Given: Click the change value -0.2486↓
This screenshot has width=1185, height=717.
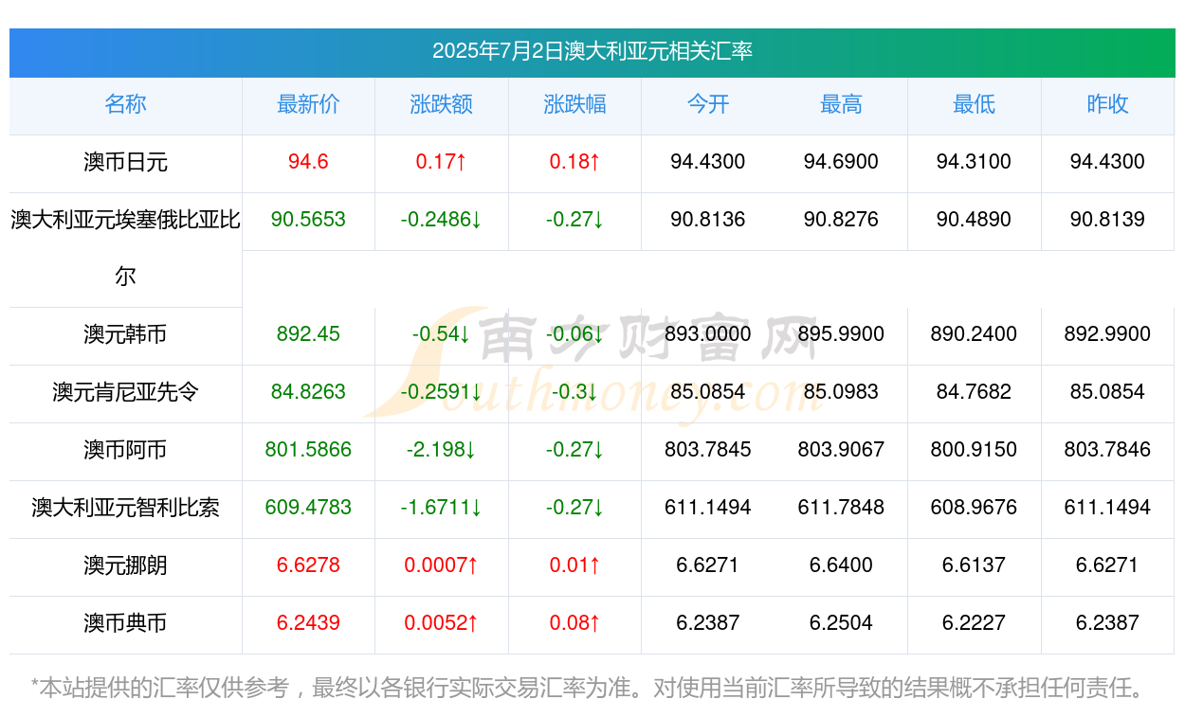Looking at the screenshot, I should (441, 220).
